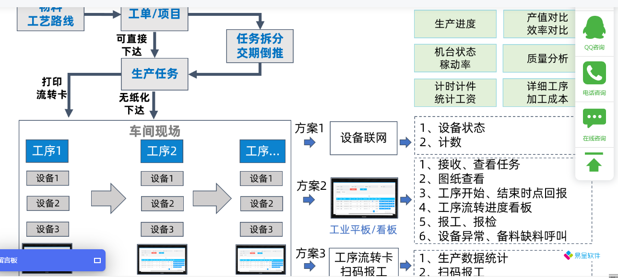Click 设备3 under 工序2
Viewport: 618px width, 278px height.
pos(162,229)
